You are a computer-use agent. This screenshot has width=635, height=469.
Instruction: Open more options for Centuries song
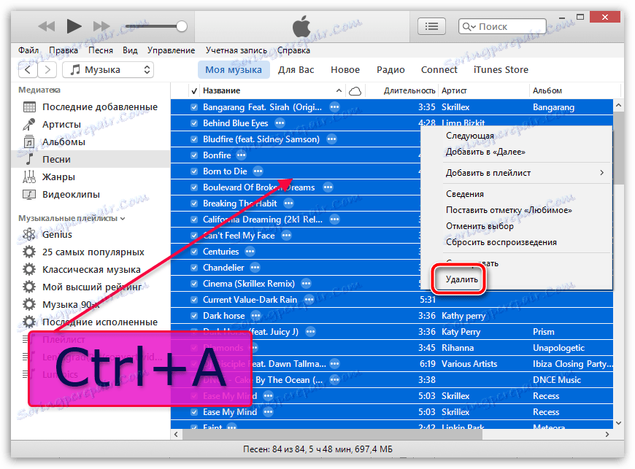(250, 252)
